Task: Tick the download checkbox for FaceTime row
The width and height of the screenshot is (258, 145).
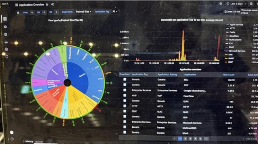Action: 125,95
